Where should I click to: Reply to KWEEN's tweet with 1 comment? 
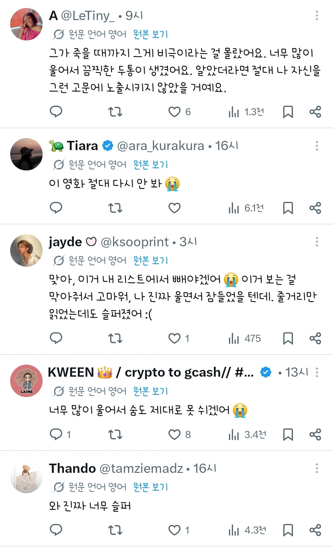(60, 435)
